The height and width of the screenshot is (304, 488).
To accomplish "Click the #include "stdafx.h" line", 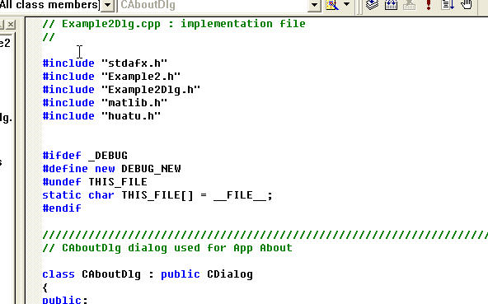I will pyautogui.click(x=105, y=63).
